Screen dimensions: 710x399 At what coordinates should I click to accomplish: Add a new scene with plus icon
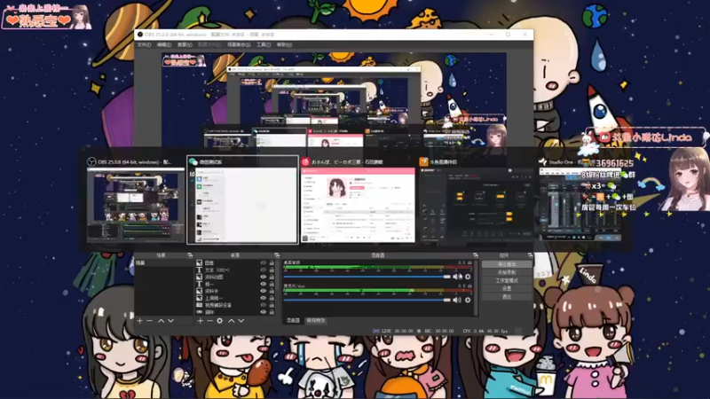[140, 321]
